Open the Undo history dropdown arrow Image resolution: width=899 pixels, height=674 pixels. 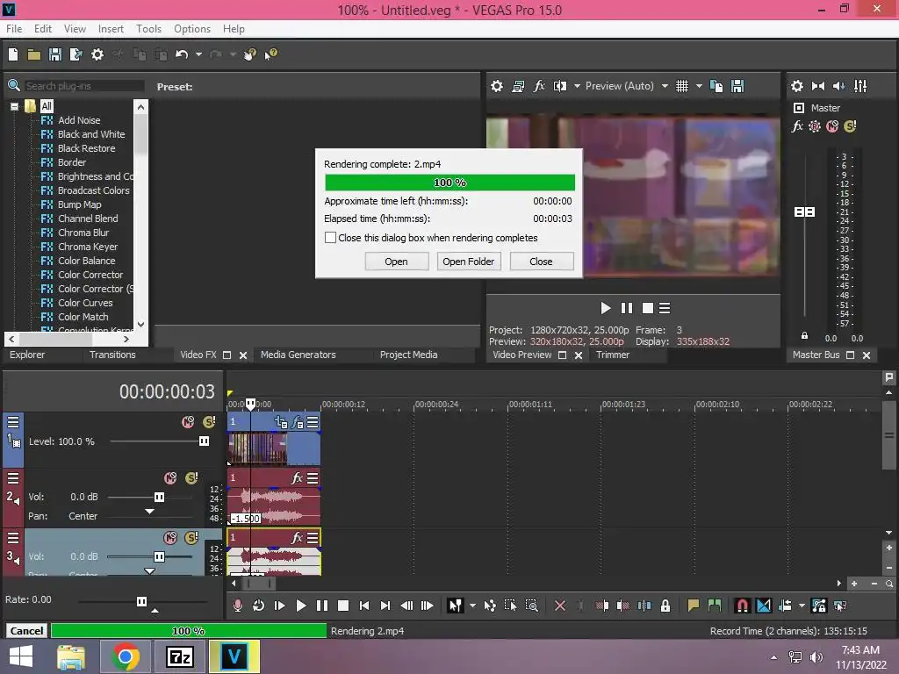[198, 54]
